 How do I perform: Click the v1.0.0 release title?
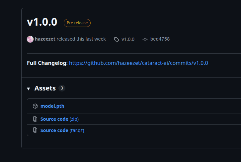click(42, 22)
